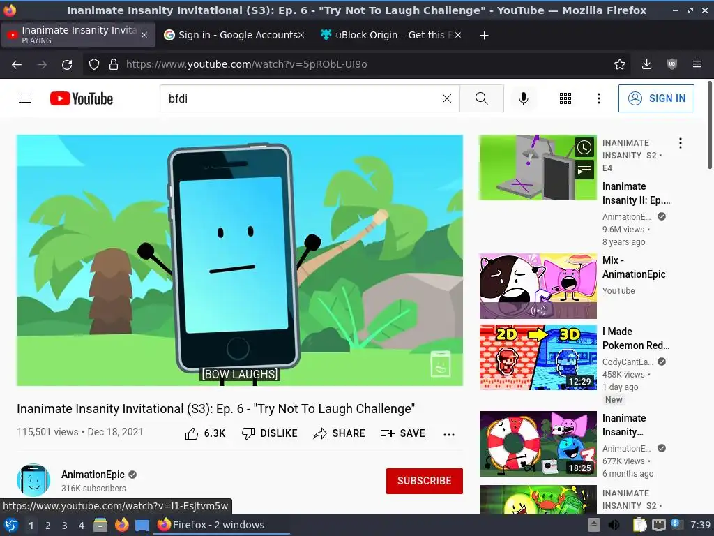Open Firefox downloads panel

[646, 64]
